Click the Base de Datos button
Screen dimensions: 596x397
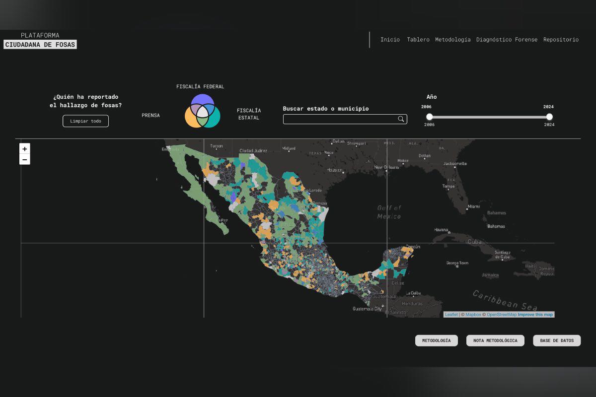(x=557, y=340)
